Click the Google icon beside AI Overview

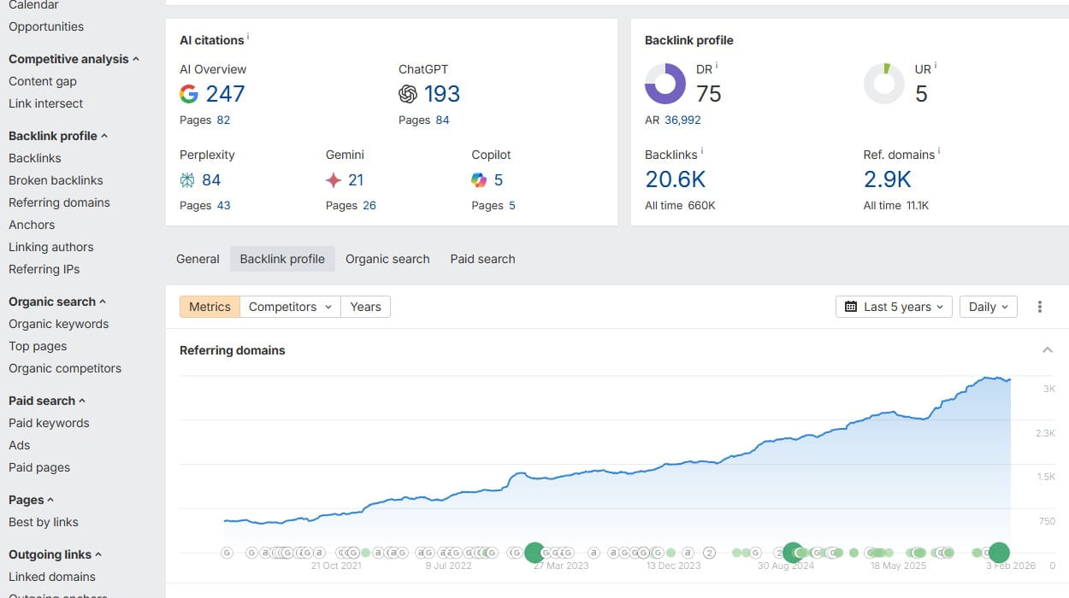click(189, 94)
